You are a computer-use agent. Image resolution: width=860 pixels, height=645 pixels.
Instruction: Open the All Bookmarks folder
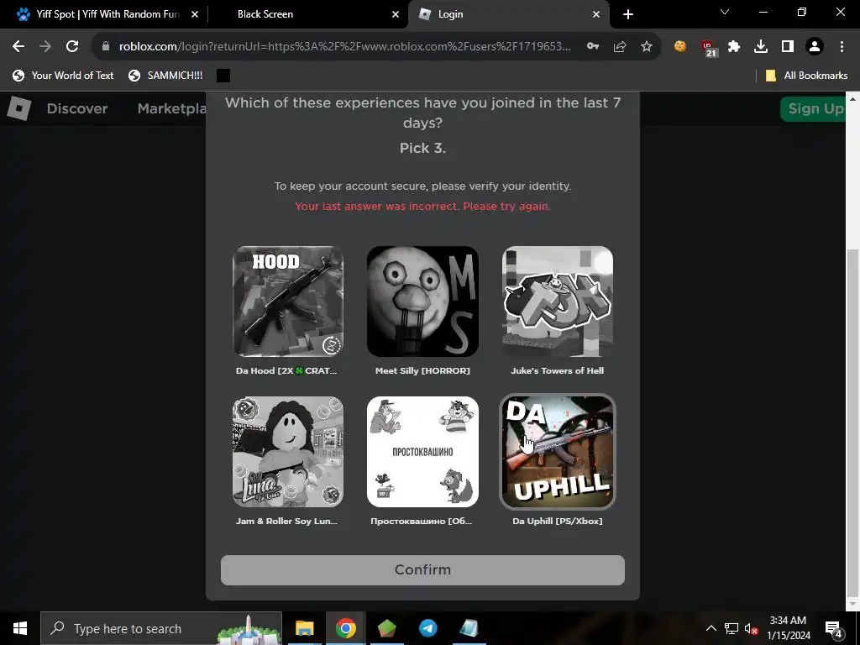click(x=806, y=76)
